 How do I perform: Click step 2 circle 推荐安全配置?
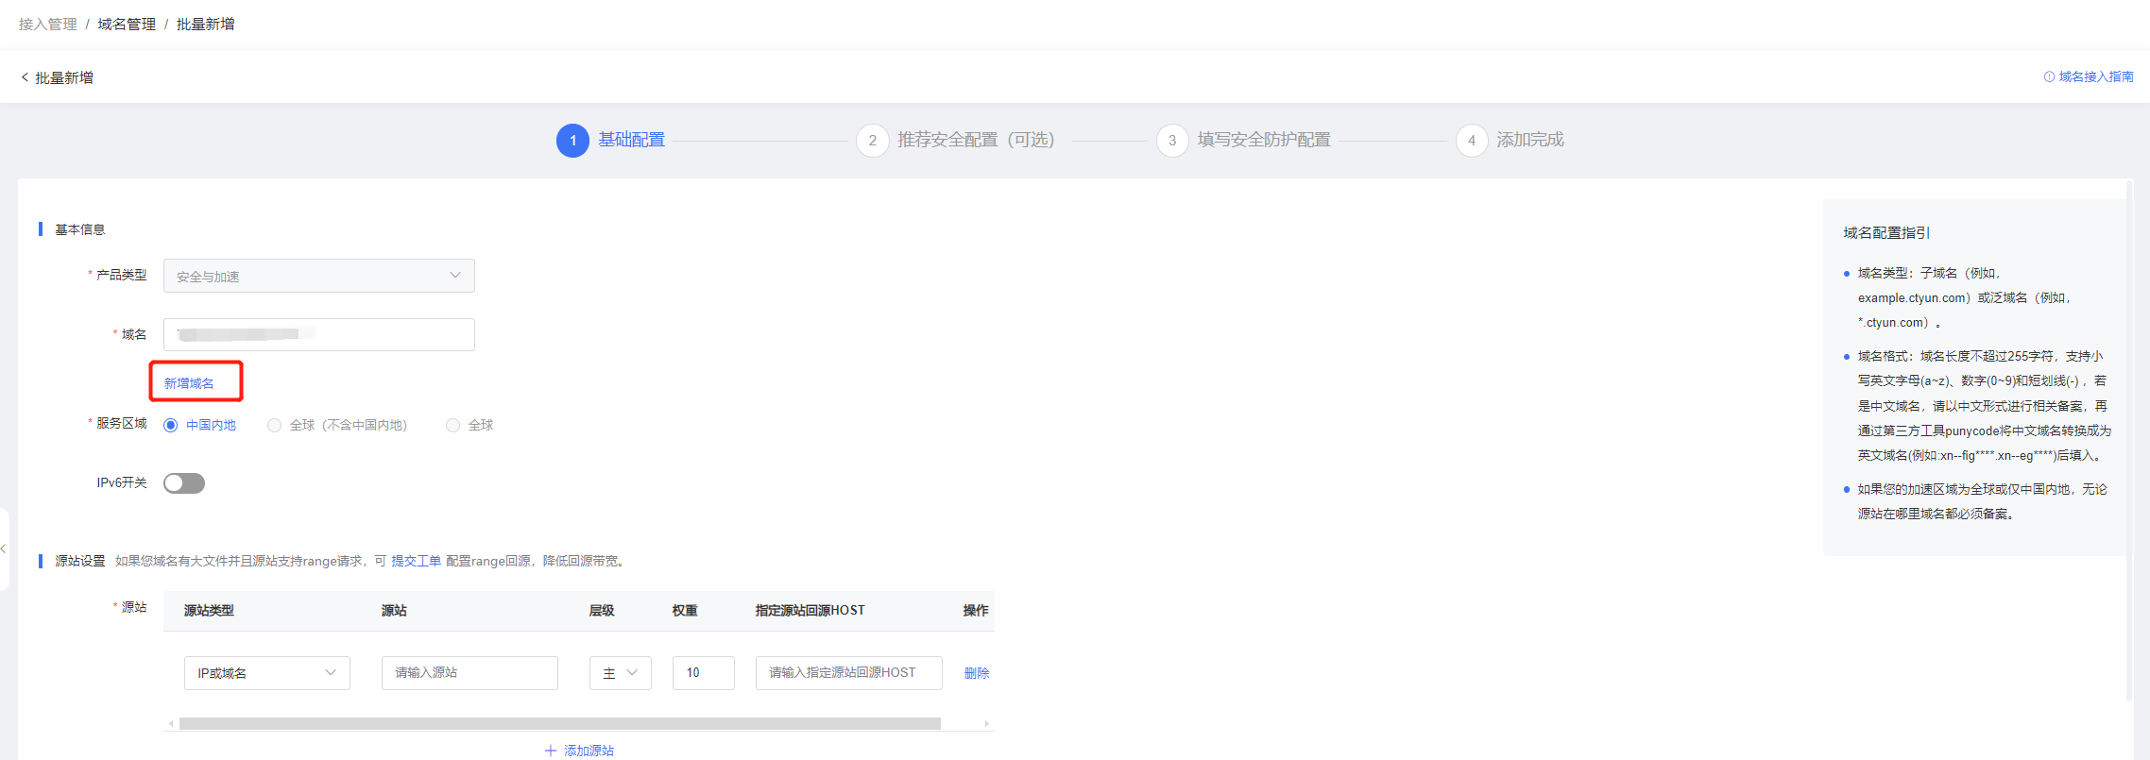(x=872, y=141)
